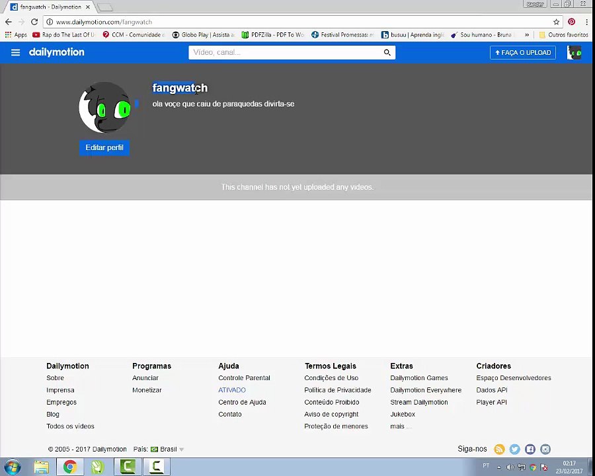Show hidden system tray icons arrow
595x476 pixels.
(x=499, y=467)
